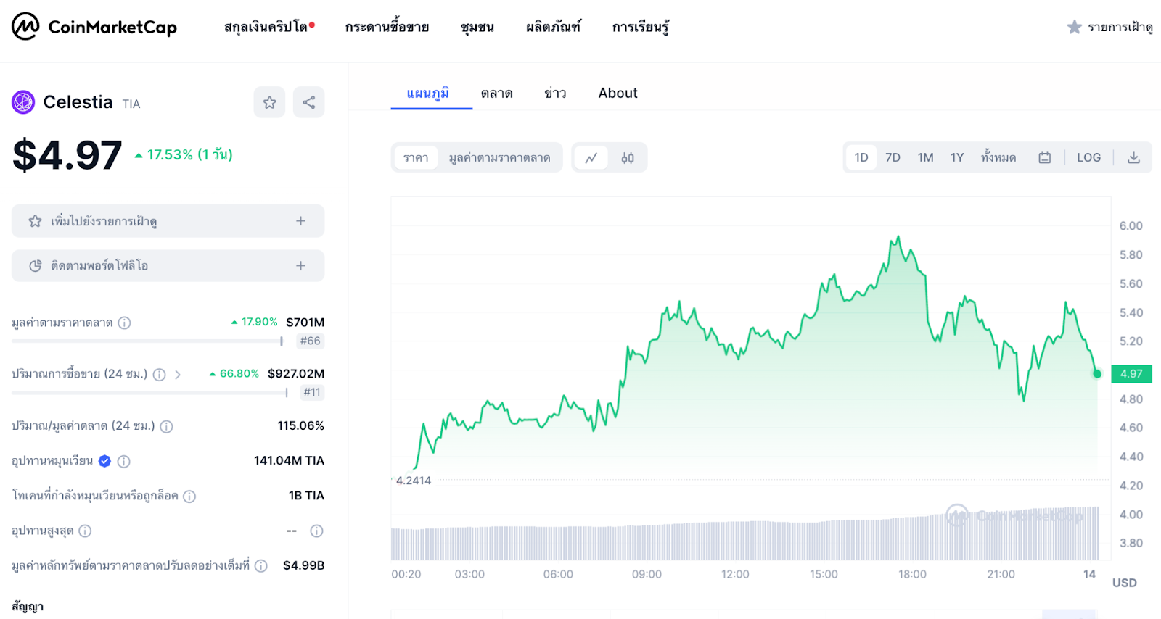The width and height of the screenshot is (1161, 619).
Task: Switch chart to มูลค่าตามราคาตลาด mode
Action: 499,158
